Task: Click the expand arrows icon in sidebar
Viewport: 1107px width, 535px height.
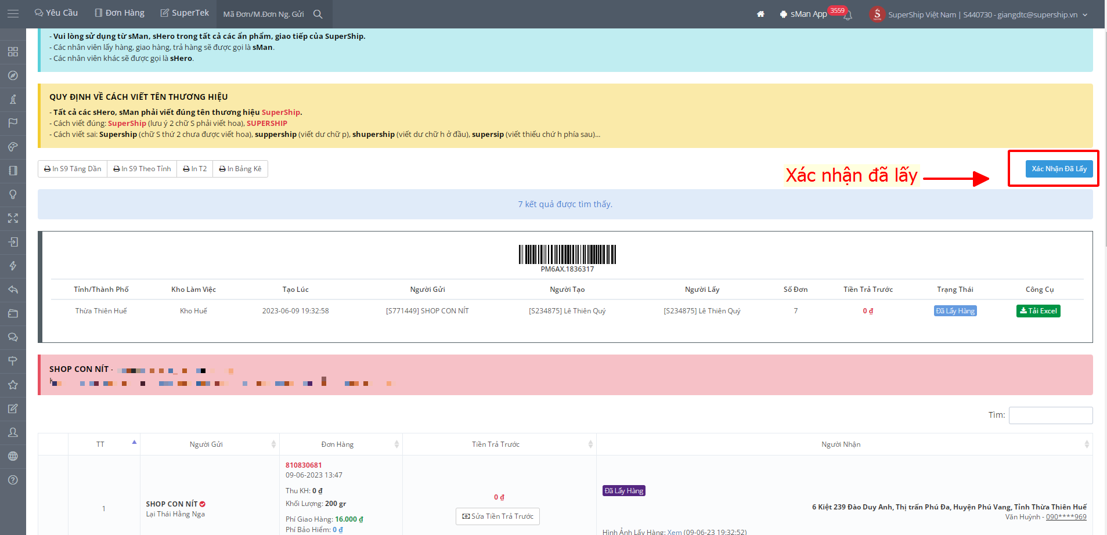Action: point(13,218)
